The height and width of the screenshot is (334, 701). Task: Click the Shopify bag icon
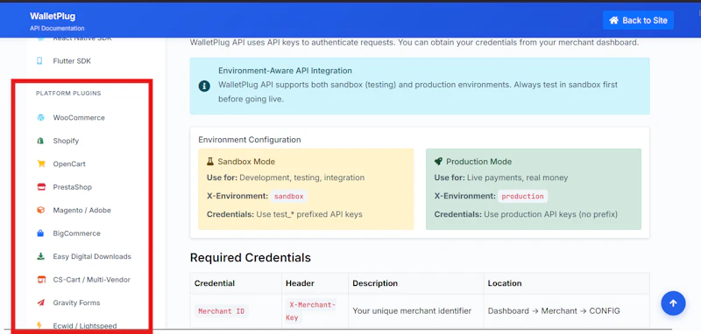[40, 141]
